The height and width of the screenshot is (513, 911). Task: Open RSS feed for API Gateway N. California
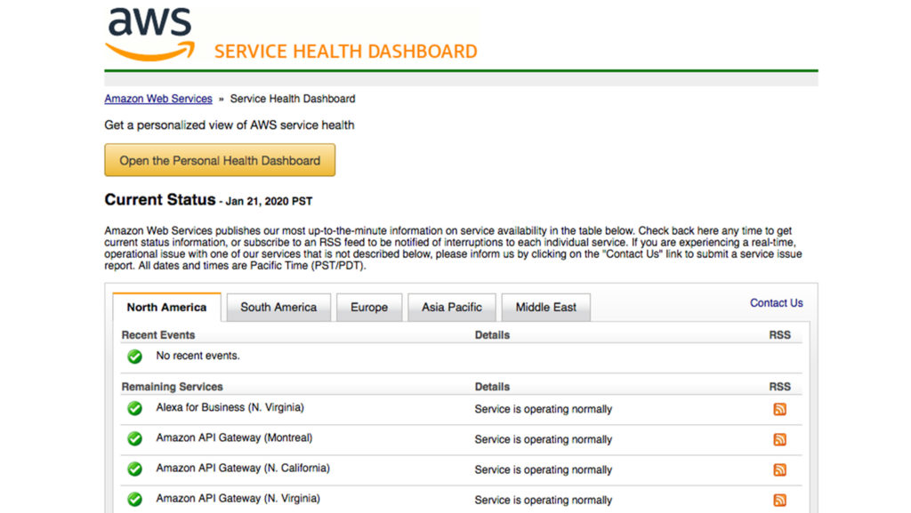779,469
